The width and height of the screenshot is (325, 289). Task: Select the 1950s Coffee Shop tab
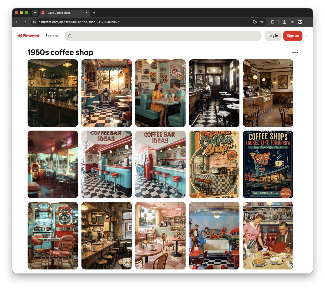click(64, 12)
